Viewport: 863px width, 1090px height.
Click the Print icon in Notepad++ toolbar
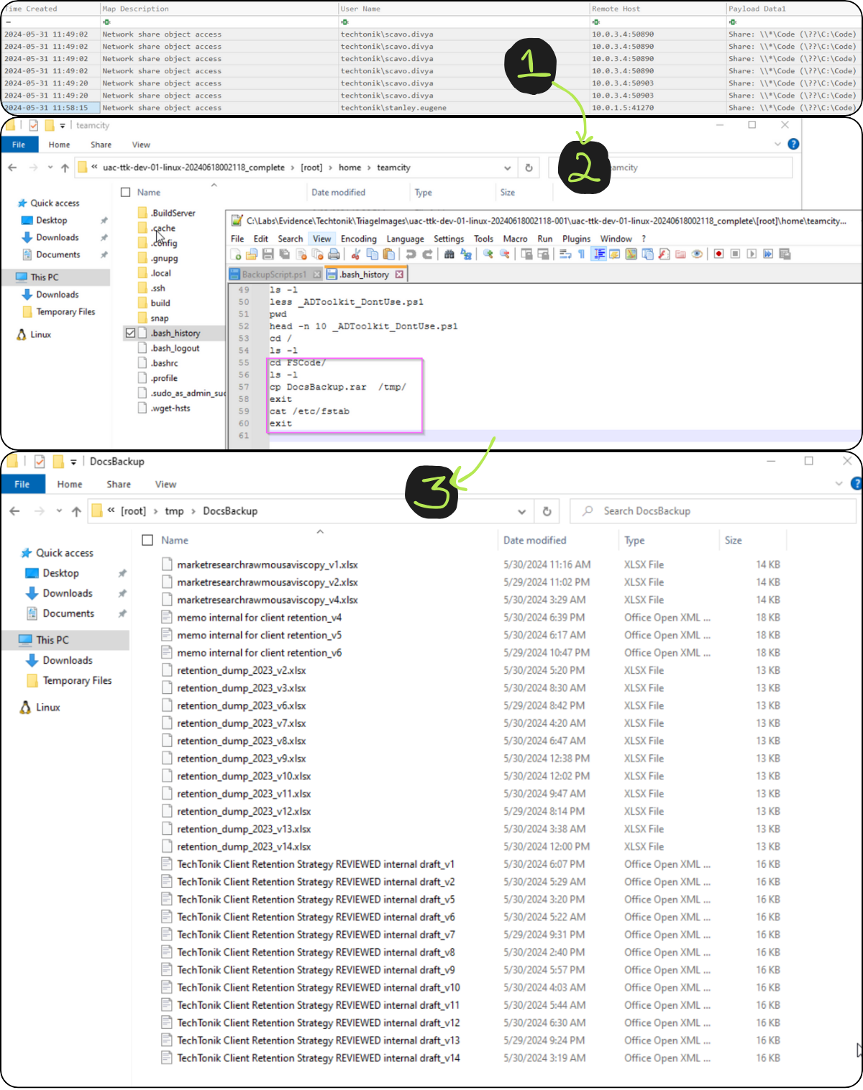click(x=334, y=255)
